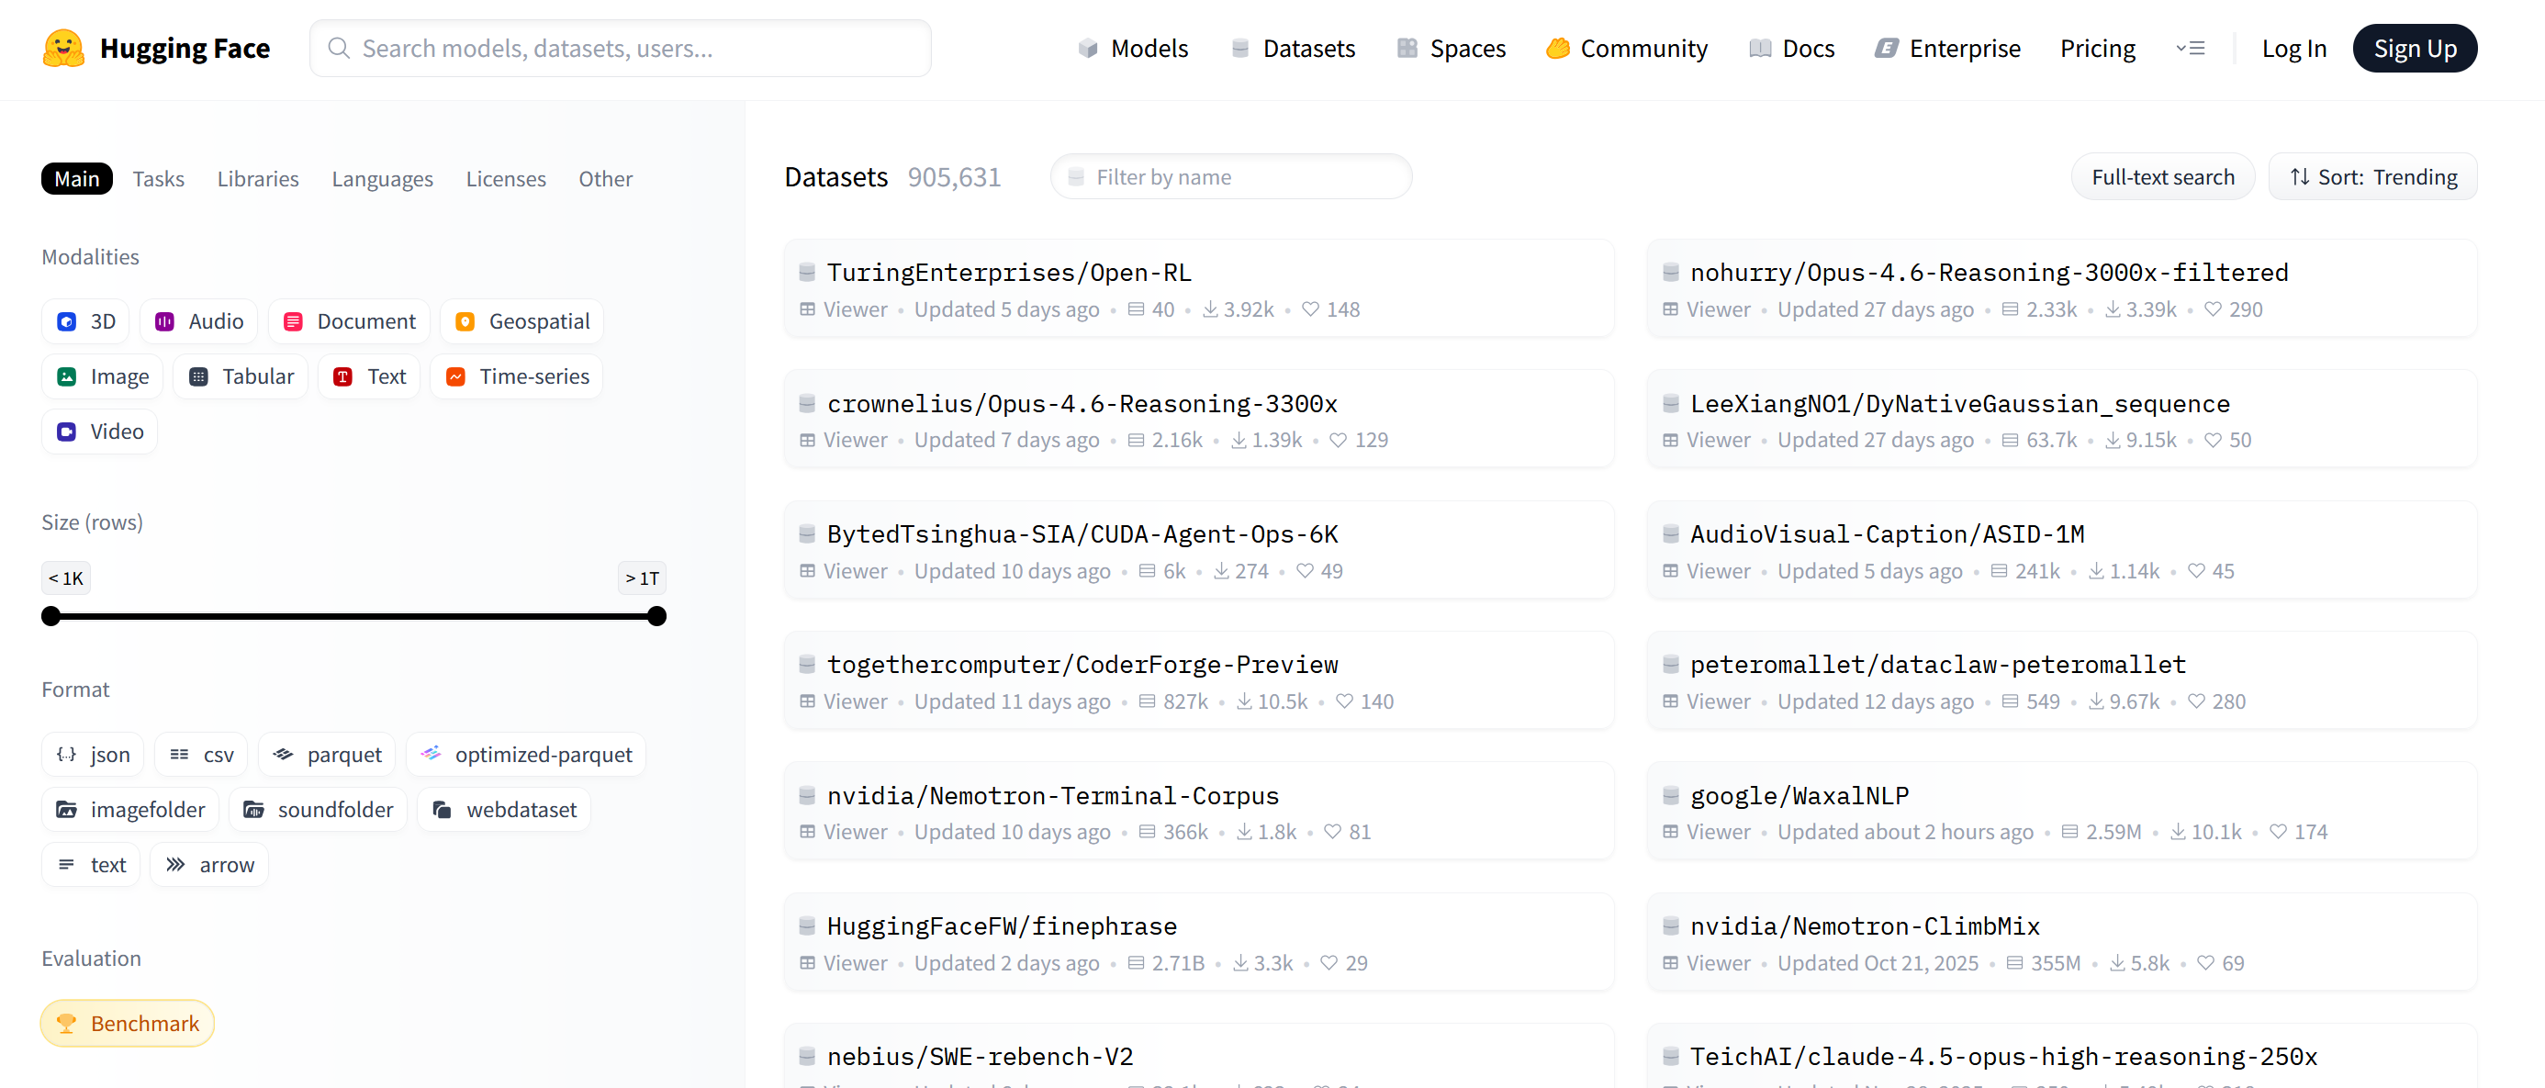Click the Spaces grid icon
Viewport: 2545px width, 1088px height.
click(1407, 49)
